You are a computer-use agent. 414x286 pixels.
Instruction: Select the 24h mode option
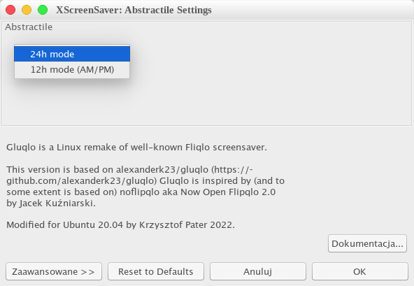pyautogui.click(x=72, y=54)
